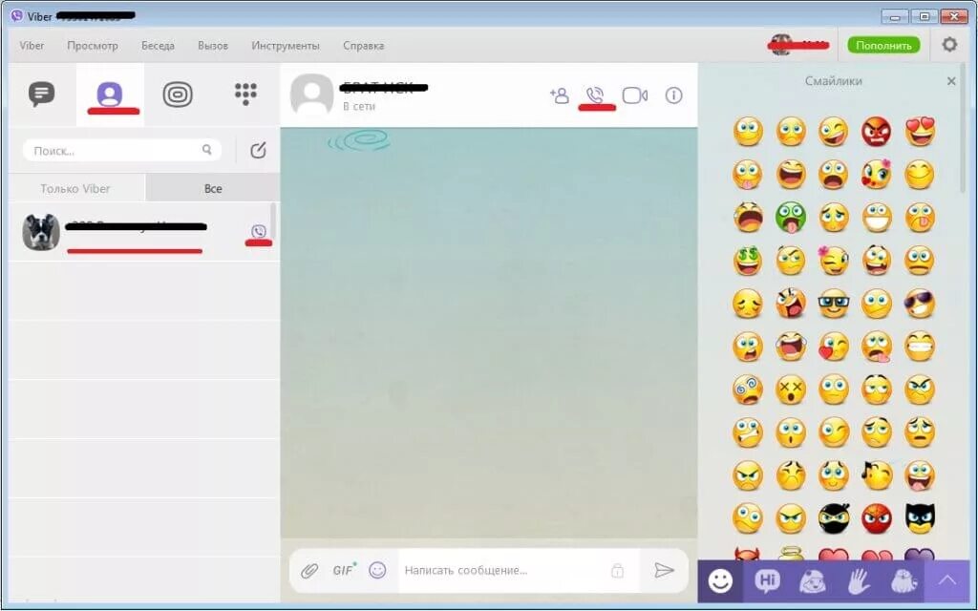The height and width of the screenshot is (611, 978).
Task: Open the GIF picker
Action: tap(344, 569)
